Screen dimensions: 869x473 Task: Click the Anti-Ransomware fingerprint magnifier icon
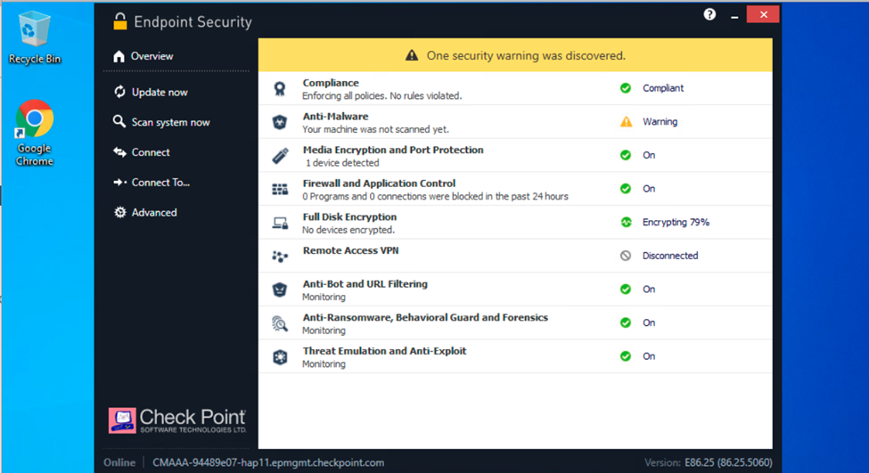(280, 323)
